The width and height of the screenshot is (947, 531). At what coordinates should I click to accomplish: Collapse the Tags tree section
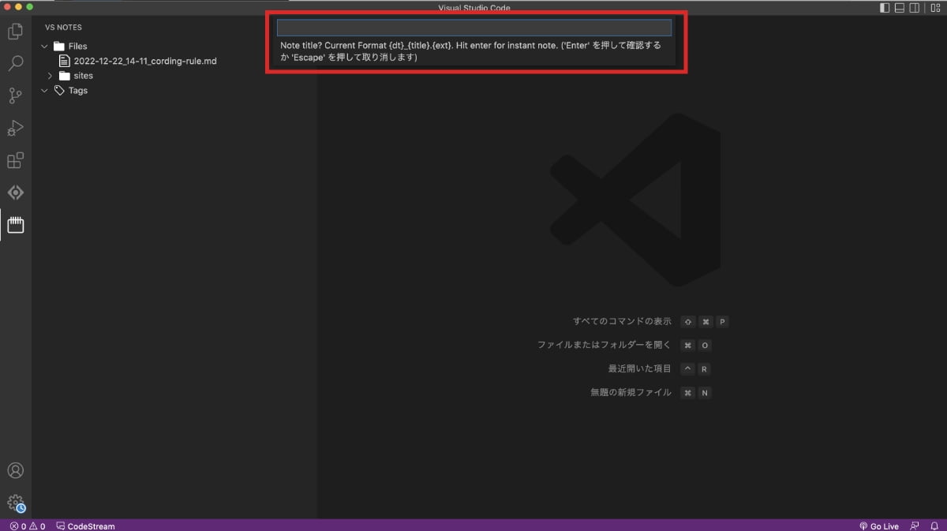[45, 91]
